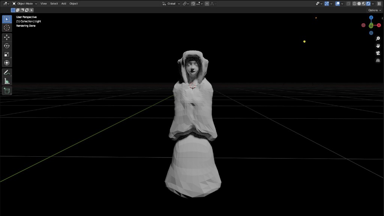Screen dimensions: 384x216
Task: Show or hide viewport gizmos
Action: [327, 4]
